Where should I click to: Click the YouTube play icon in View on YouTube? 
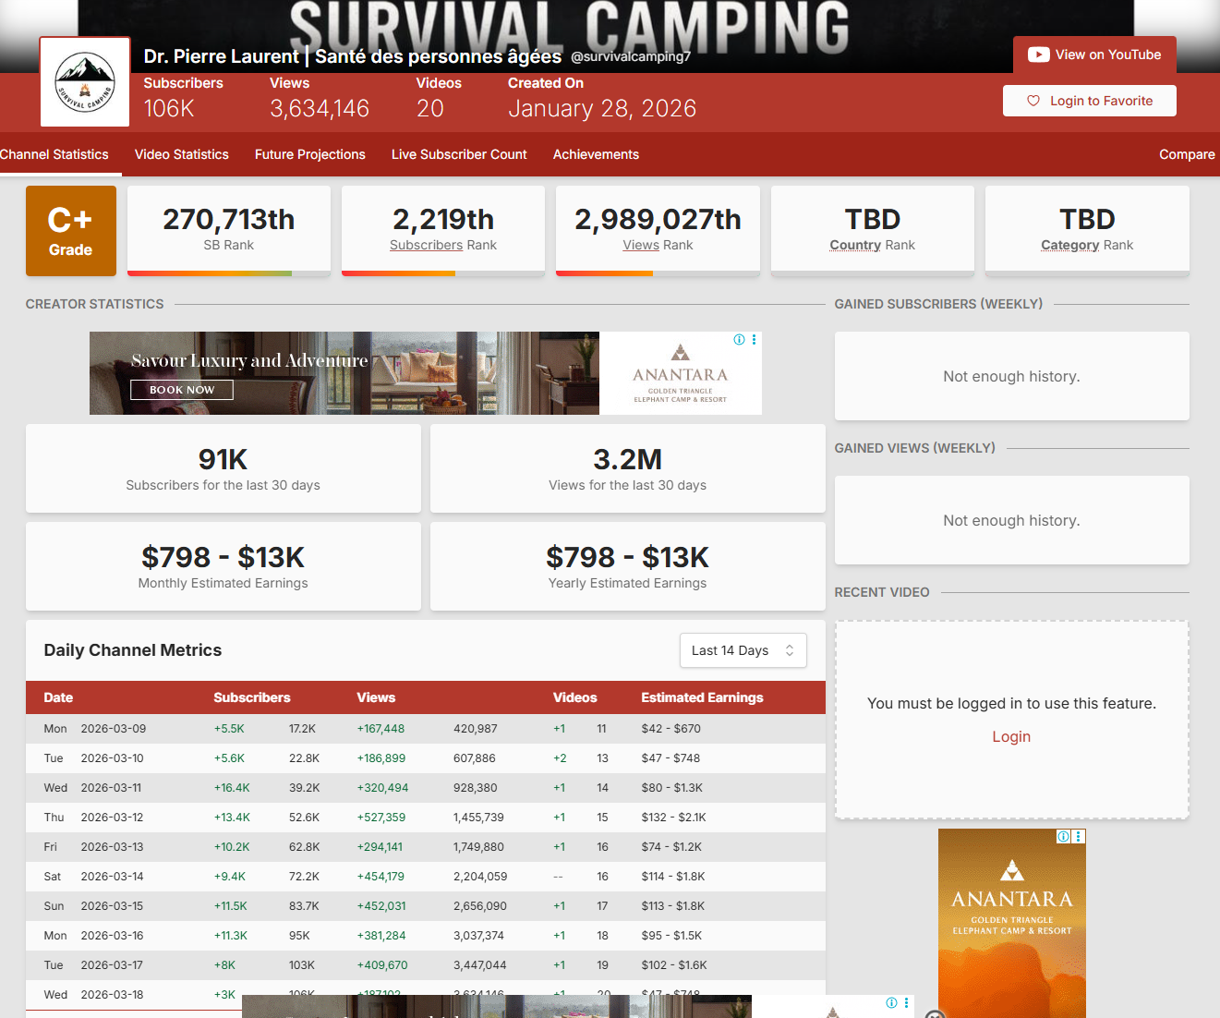click(1038, 55)
